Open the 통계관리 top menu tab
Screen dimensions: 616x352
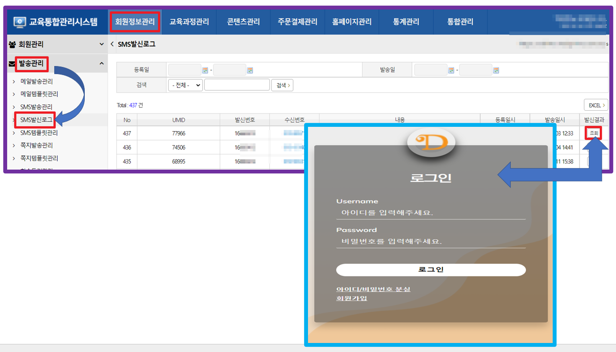(406, 22)
